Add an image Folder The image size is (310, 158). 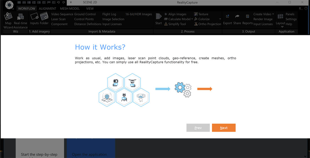click(44, 19)
